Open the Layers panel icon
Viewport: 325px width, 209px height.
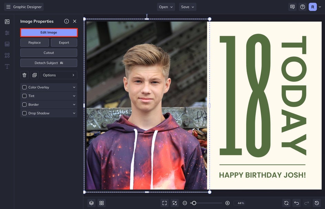[91, 203]
